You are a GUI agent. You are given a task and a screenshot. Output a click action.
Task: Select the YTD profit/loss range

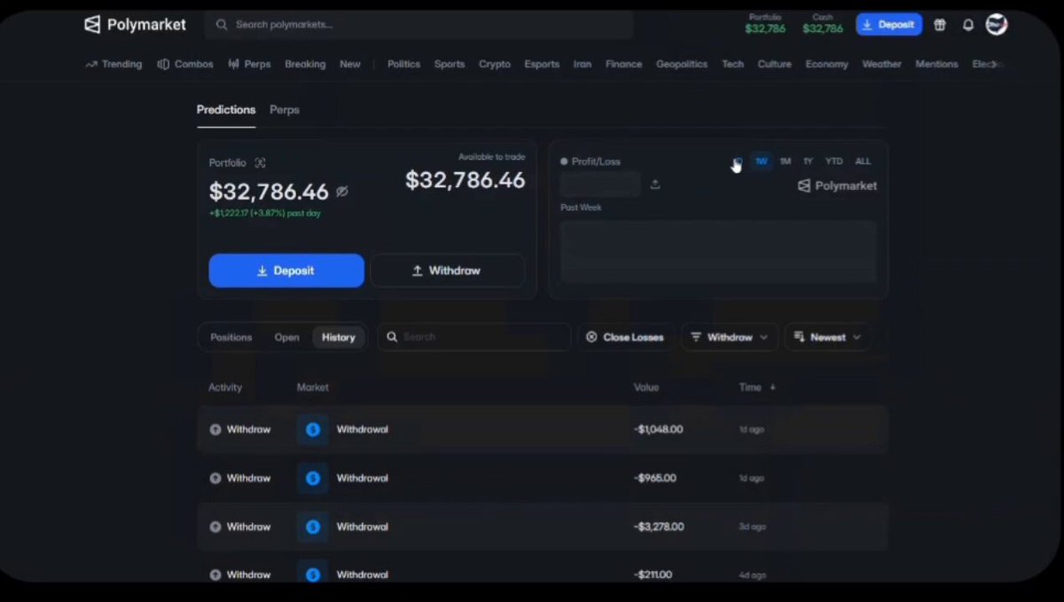833,161
